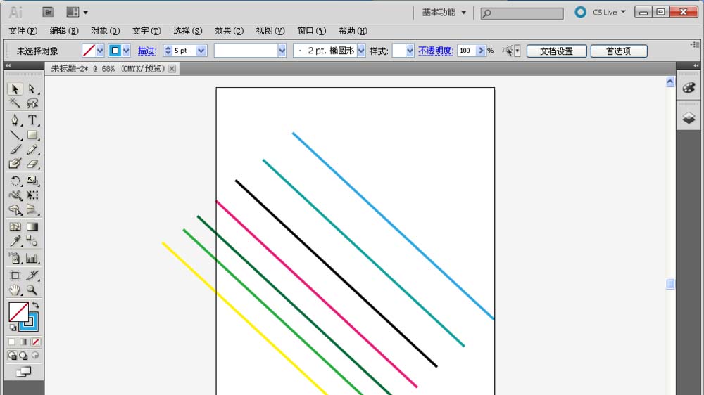Open the CS Live dropdown
Image resolution: width=704 pixels, height=395 pixels.
click(609, 13)
